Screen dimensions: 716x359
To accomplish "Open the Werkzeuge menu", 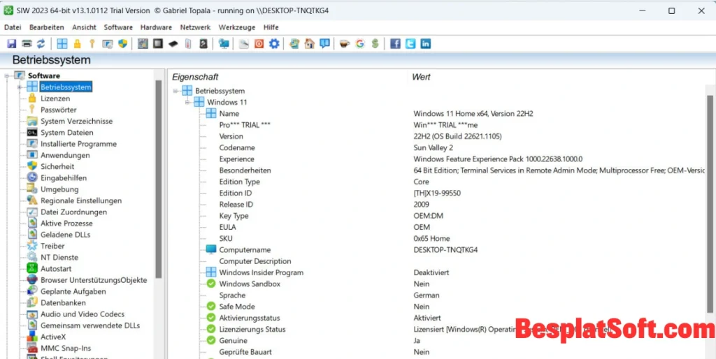I will coord(236,27).
